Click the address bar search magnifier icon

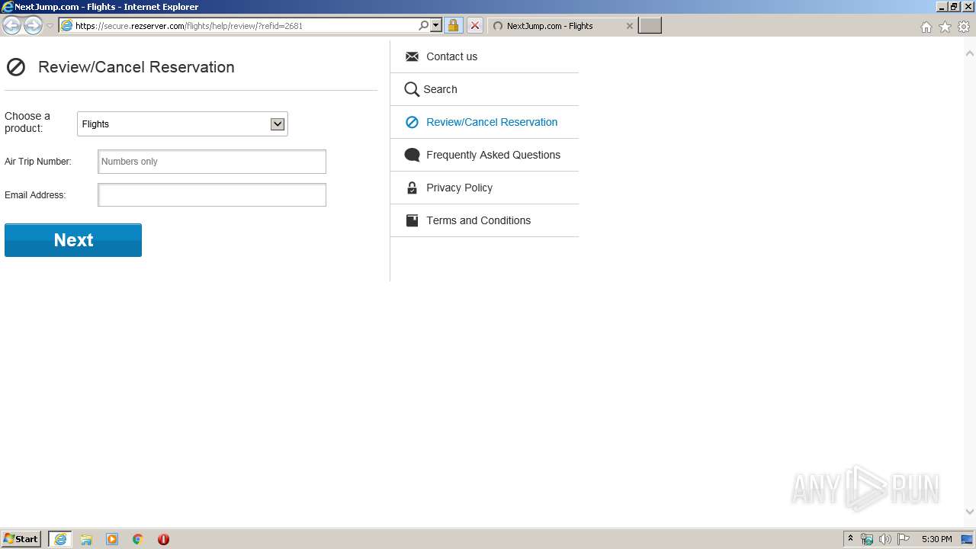click(423, 25)
